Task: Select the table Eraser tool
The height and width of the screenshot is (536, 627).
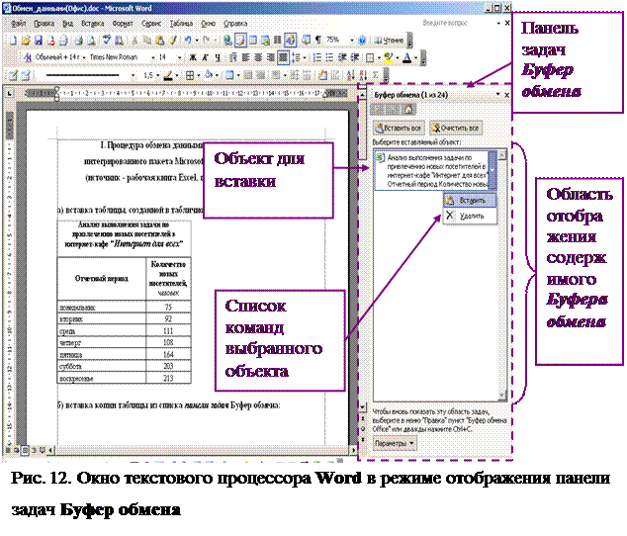Action: [x=26, y=75]
